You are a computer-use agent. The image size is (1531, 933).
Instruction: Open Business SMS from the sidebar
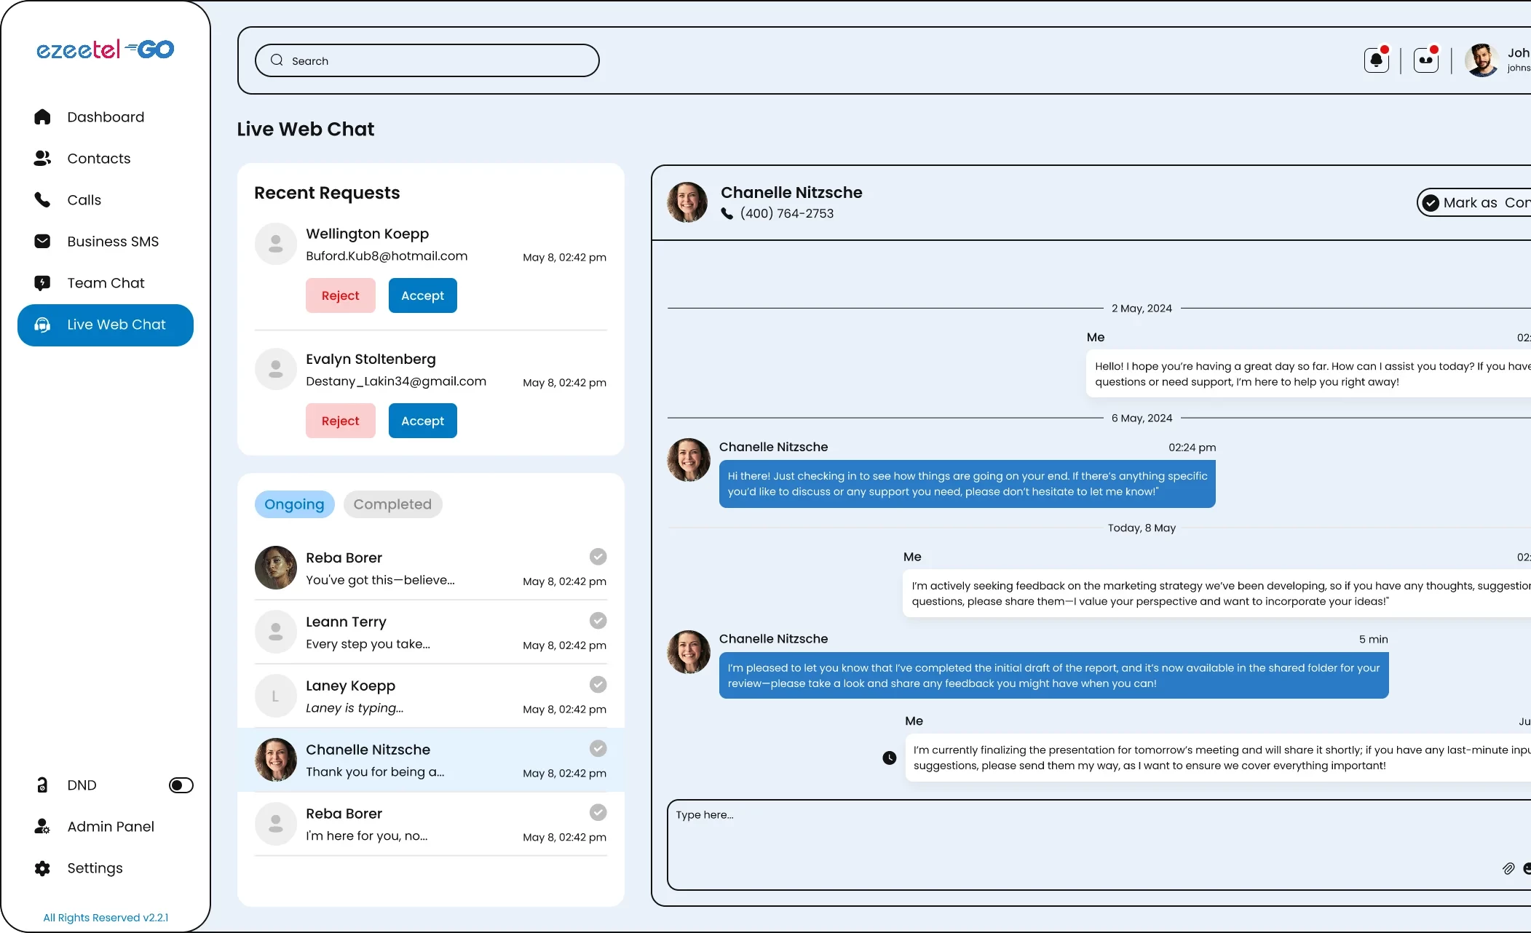click(113, 241)
